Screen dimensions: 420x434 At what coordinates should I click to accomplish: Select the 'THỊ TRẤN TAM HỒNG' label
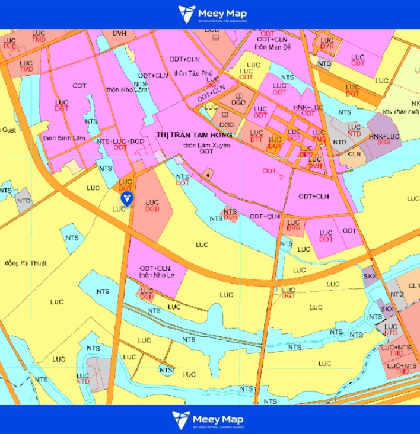click(x=194, y=135)
